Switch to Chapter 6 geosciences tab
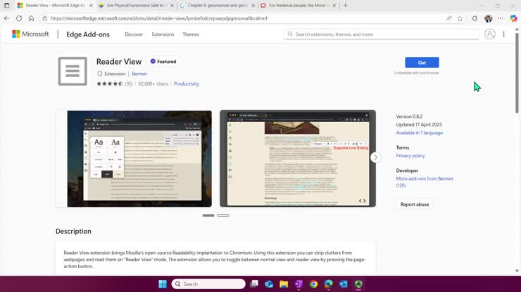This screenshot has width=521, height=292. tap(218, 6)
